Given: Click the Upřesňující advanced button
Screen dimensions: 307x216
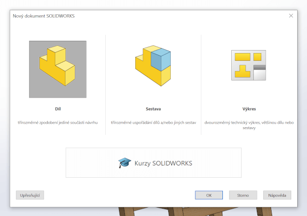Looking at the screenshot, I should pos(30,195).
